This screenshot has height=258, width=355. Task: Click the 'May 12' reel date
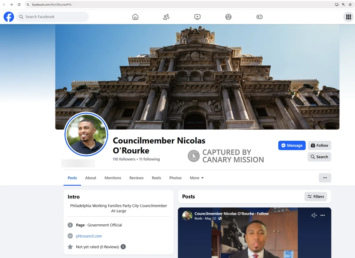tap(210, 218)
